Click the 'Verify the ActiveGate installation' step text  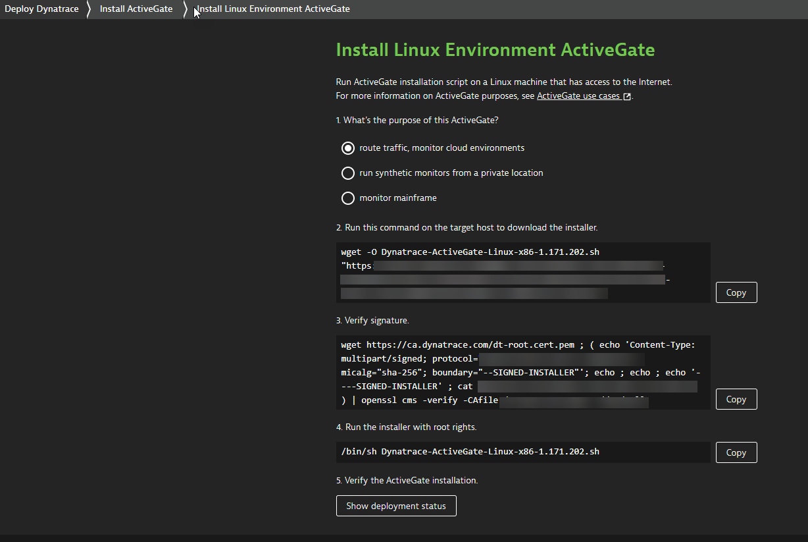[x=407, y=480]
